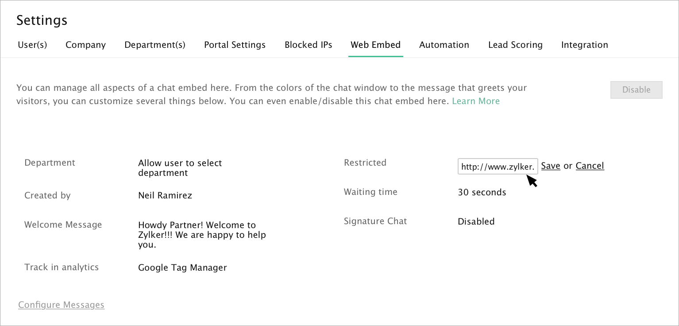Click the Allow user to select department value
The image size is (679, 326).
tap(180, 168)
